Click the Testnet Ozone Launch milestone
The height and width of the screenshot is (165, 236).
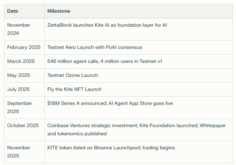(73, 75)
